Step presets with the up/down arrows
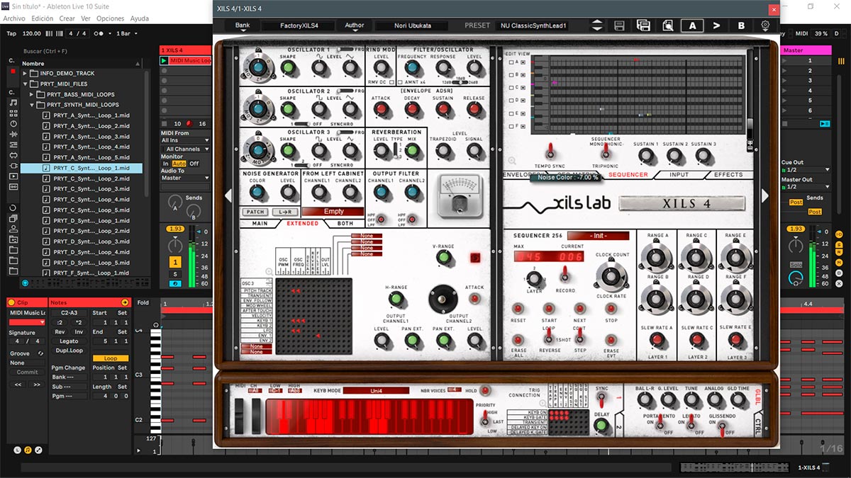Image resolution: width=851 pixels, height=478 pixels. click(x=597, y=25)
